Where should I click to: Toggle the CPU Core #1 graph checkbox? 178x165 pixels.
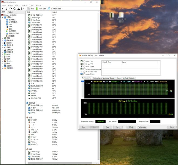pos(110,82)
